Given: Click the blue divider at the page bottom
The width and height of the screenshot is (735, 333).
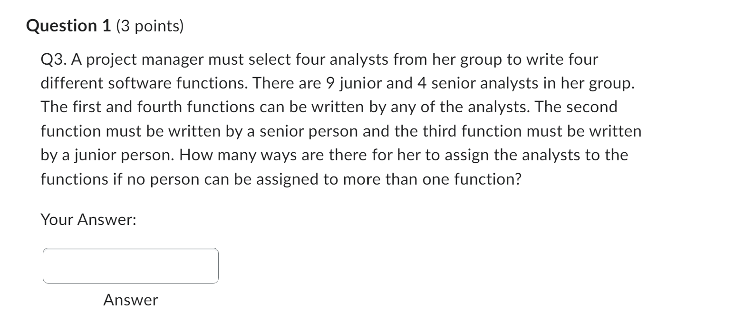Looking at the screenshot, I should [x=367, y=332].
